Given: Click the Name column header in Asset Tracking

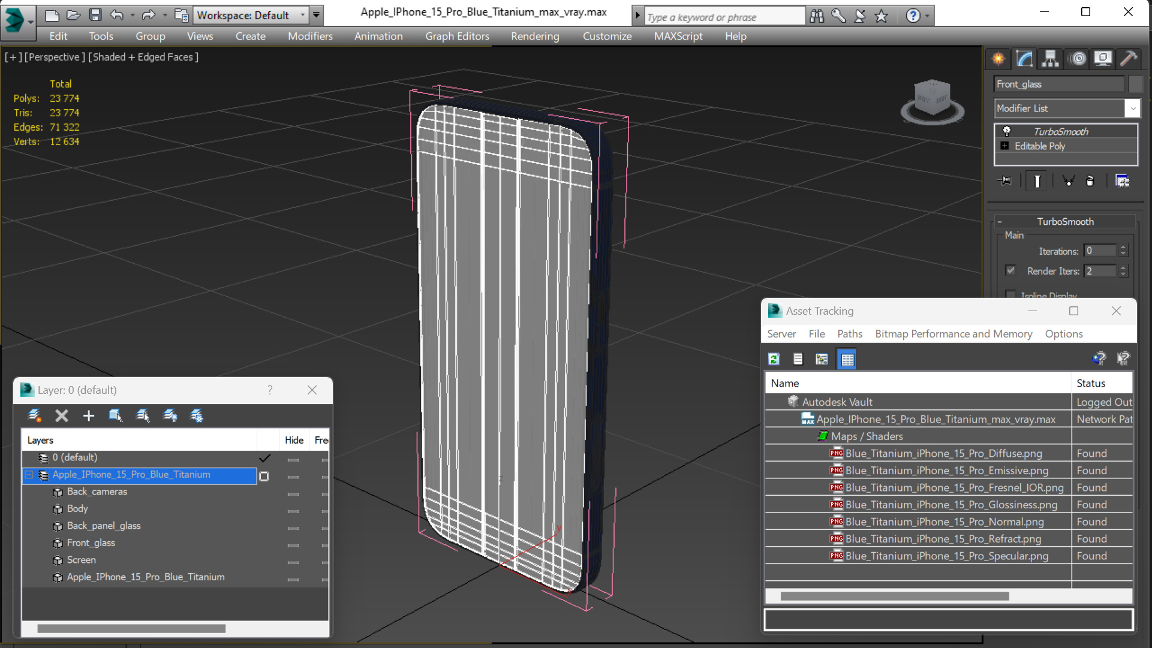Looking at the screenshot, I should [x=918, y=383].
